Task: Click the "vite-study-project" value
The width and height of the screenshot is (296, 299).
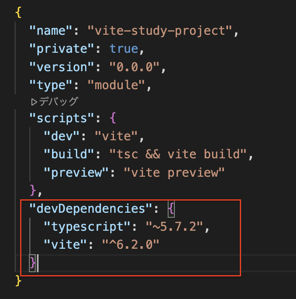Action: coord(160,31)
